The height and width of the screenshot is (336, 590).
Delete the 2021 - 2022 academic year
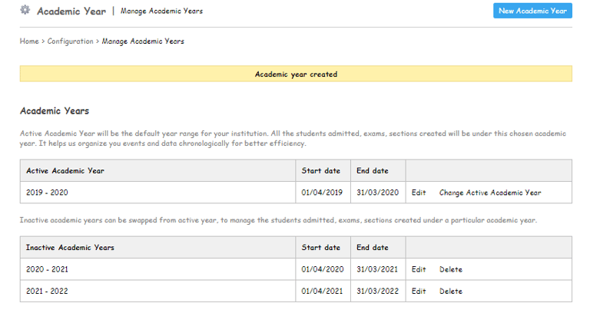click(451, 291)
